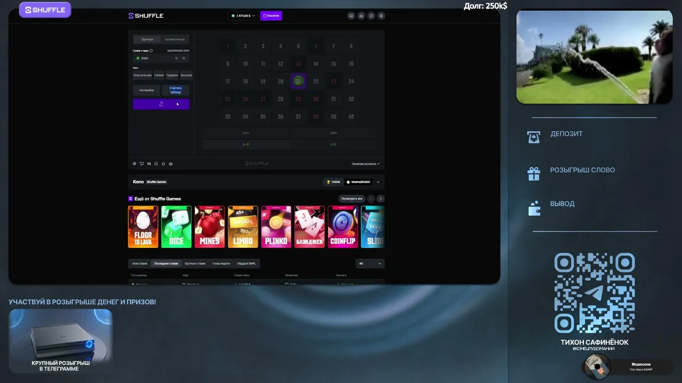The height and width of the screenshot is (383, 682).
Task: Toggle Keno number 17
Action: (x=228, y=81)
